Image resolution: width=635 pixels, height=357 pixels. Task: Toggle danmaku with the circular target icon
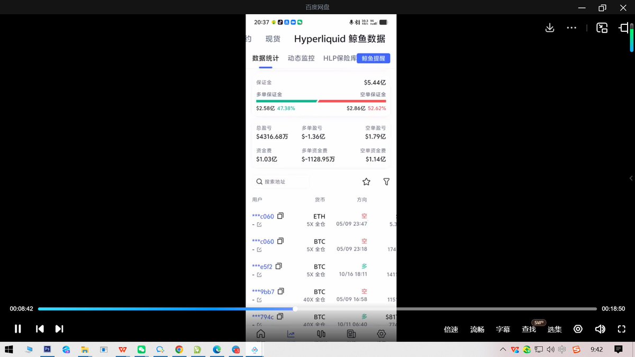click(578, 329)
